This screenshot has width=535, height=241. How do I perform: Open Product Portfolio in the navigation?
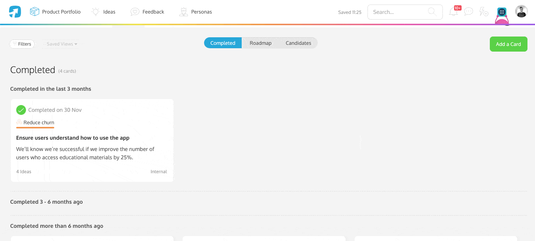pos(55,12)
